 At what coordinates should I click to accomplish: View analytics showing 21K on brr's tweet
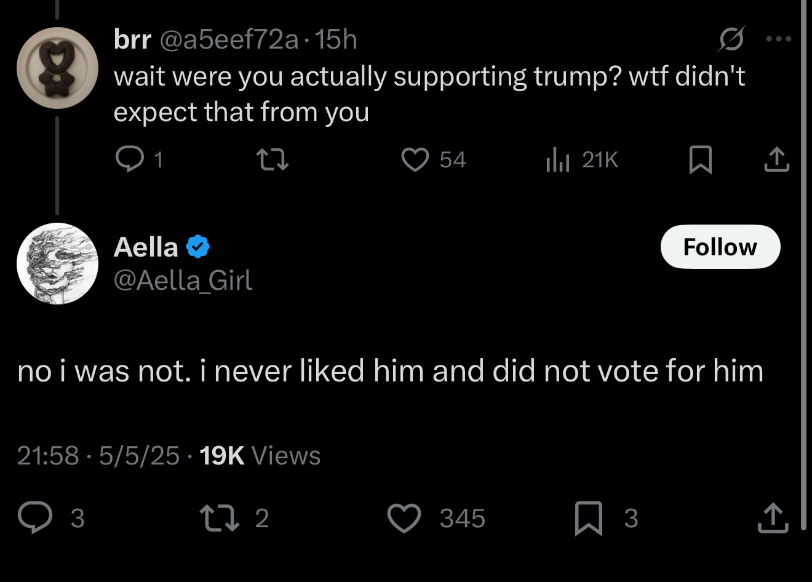tap(559, 159)
